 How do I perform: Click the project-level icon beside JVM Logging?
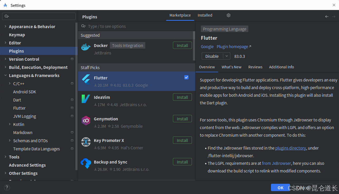[x=72, y=116]
